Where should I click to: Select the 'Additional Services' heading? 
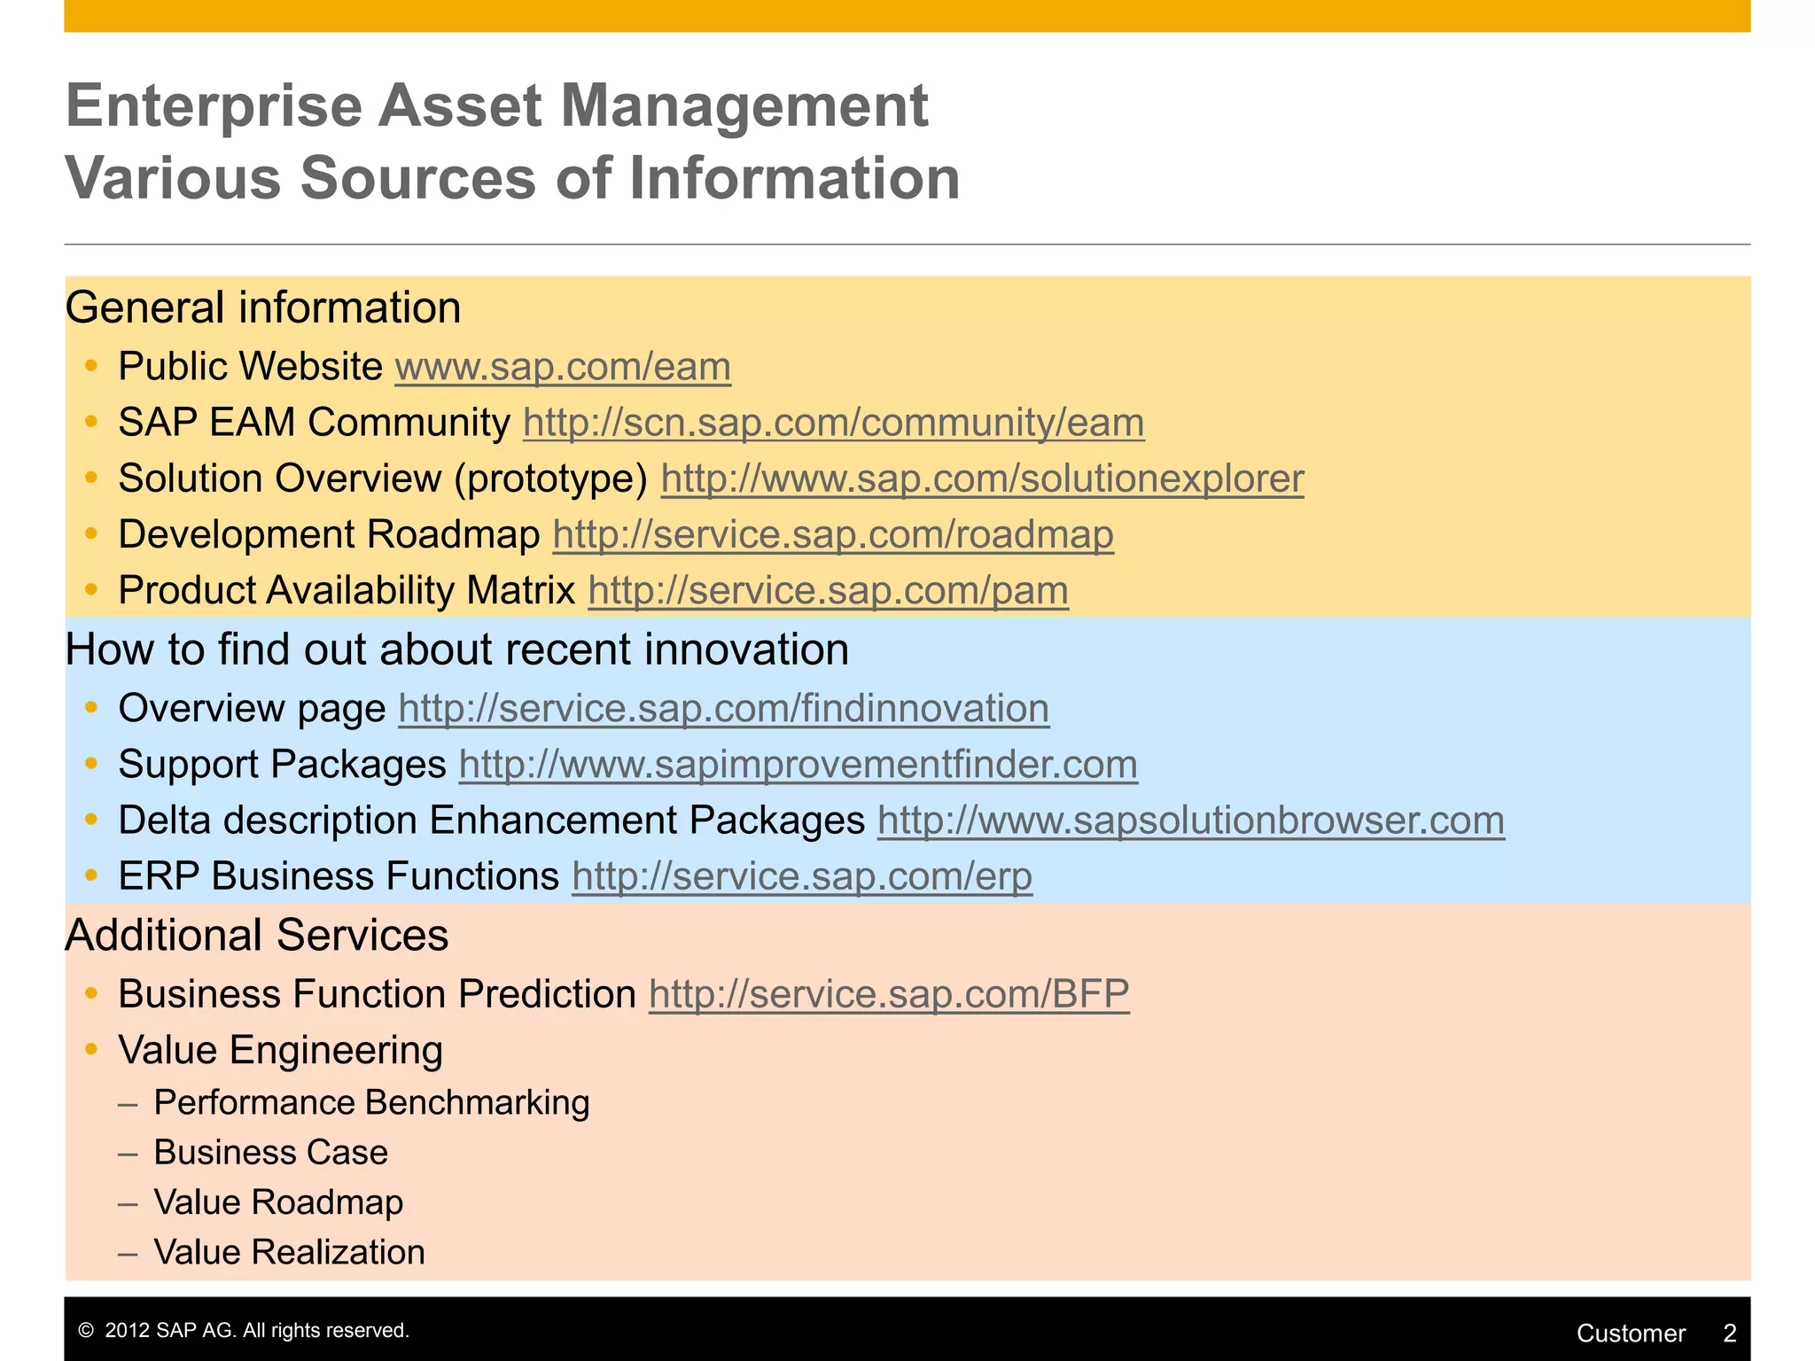257,935
